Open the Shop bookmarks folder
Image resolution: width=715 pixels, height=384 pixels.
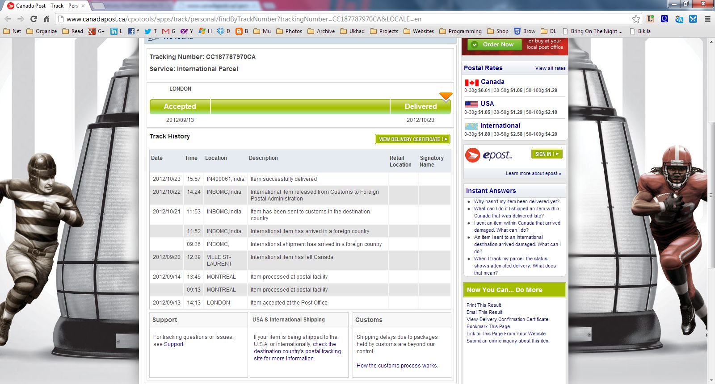click(x=498, y=31)
